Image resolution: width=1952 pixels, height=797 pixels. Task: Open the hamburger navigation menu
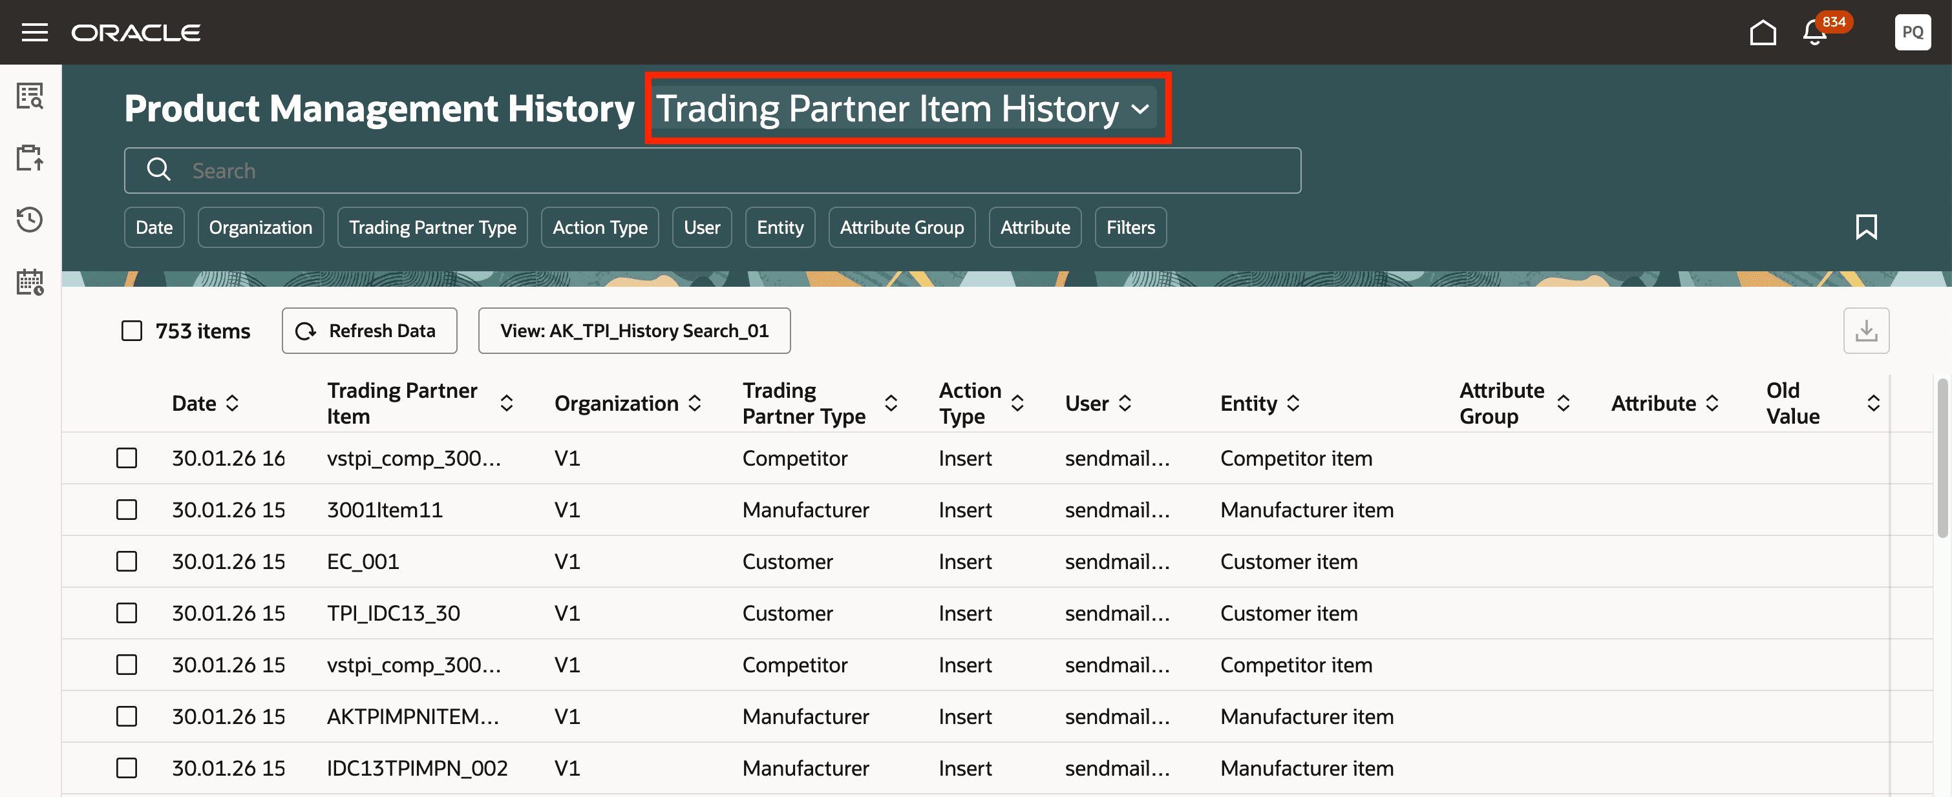(x=34, y=32)
